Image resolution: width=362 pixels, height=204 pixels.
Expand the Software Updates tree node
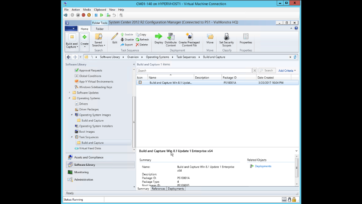coord(70,93)
